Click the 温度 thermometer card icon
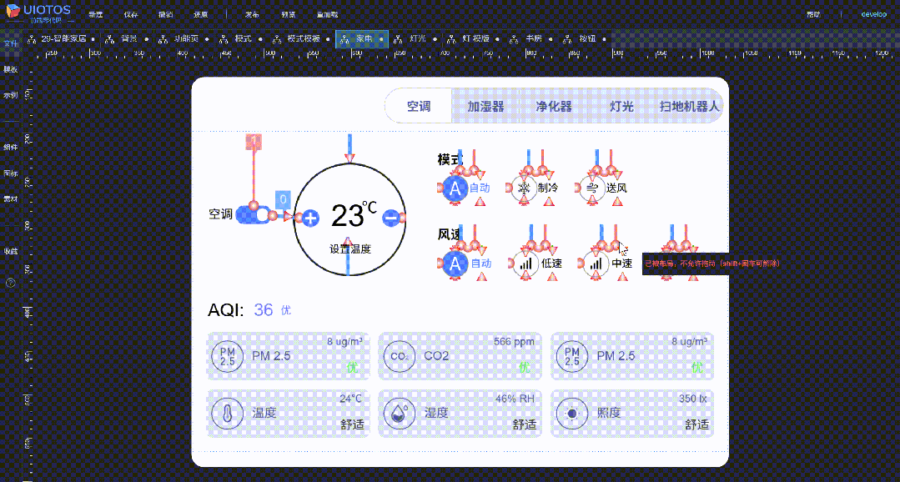This screenshot has width=900, height=482. [227, 413]
